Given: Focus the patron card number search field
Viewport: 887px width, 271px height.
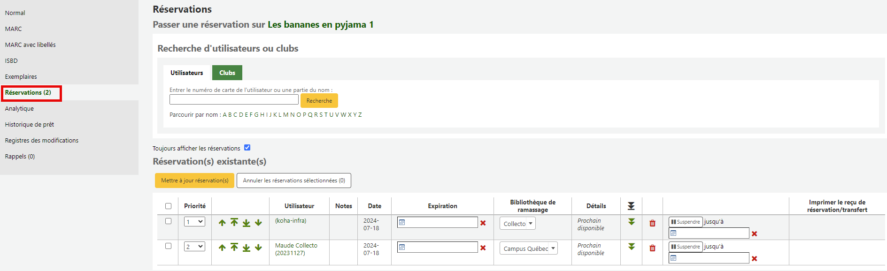Looking at the screenshot, I should pos(234,100).
